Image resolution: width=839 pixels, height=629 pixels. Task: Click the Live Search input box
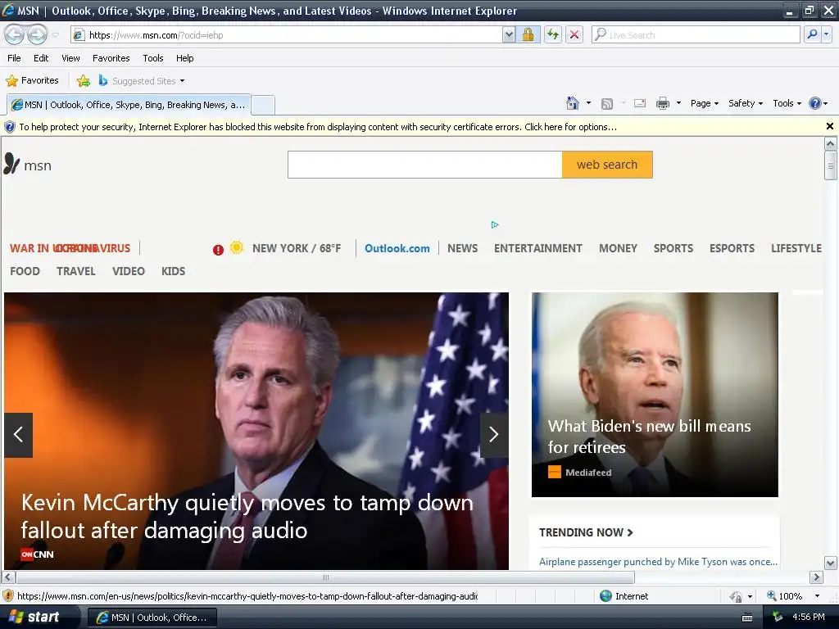(702, 34)
